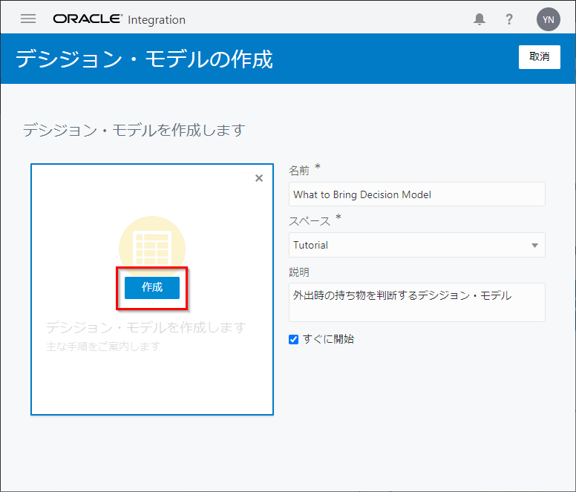The height and width of the screenshot is (492, 576).
Task: Click the 取消 cancel button
Action: click(x=539, y=56)
